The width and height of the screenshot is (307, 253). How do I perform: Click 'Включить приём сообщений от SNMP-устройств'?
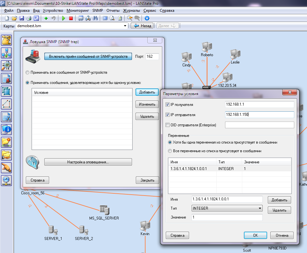click(88, 56)
